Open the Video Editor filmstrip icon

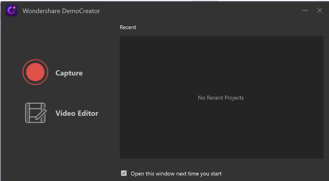(x=36, y=113)
